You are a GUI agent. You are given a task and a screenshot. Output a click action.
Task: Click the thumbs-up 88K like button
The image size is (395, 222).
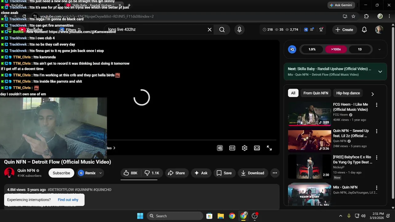[x=130, y=173]
